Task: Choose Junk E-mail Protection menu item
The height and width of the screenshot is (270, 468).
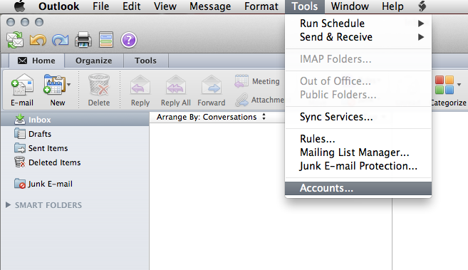Action: tap(358, 166)
